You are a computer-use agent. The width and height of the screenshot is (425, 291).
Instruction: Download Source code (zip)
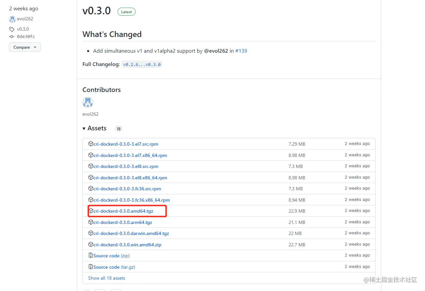click(112, 256)
